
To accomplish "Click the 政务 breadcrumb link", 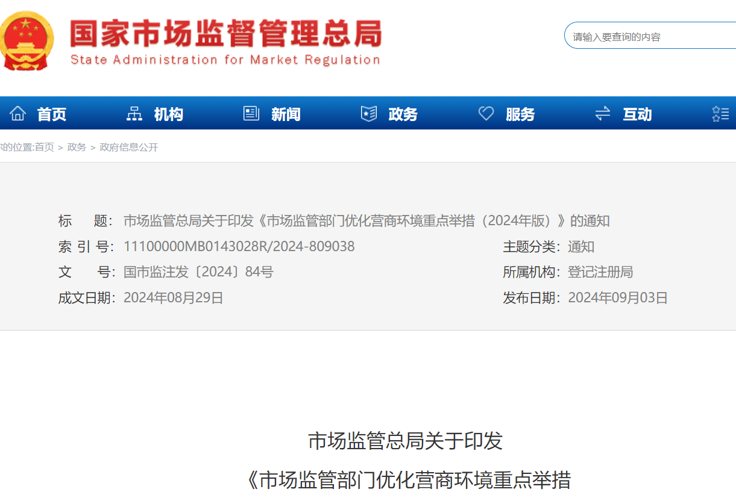I will pos(76,147).
